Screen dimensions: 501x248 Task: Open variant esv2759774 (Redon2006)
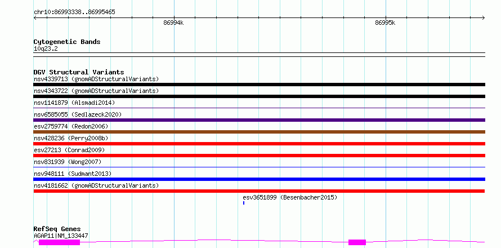pyautogui.click(x=71, y=126)
